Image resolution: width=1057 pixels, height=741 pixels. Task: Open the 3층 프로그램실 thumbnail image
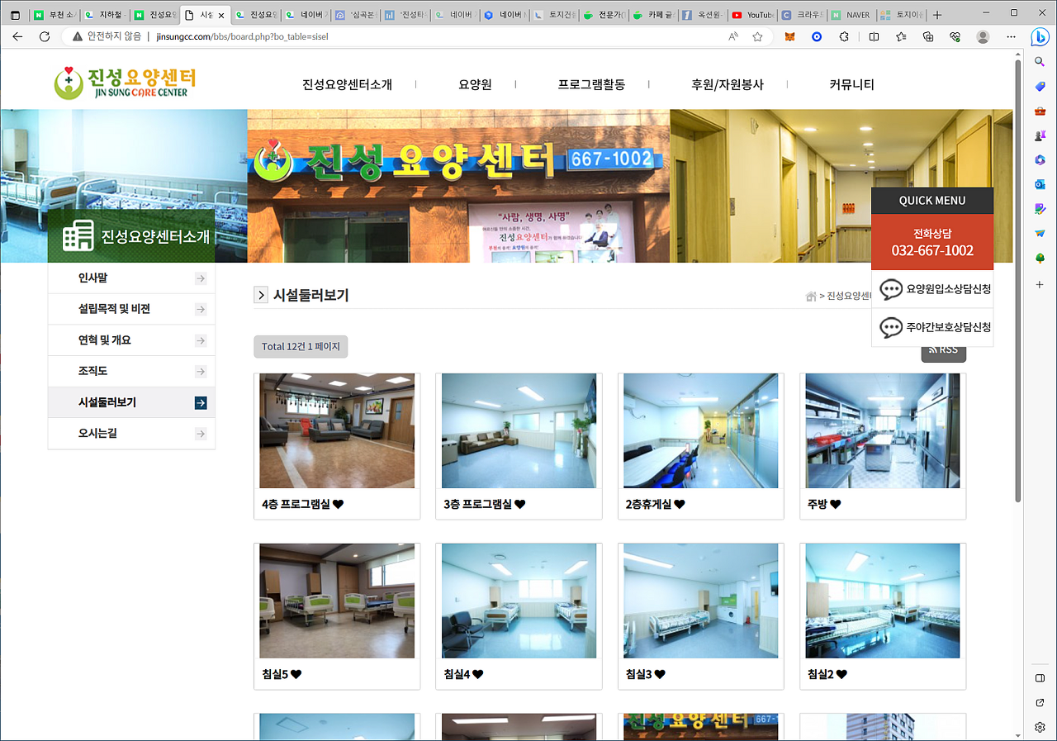pos(519,430)
